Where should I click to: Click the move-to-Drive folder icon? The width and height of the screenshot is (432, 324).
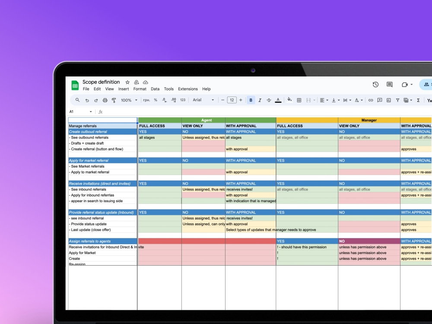click(x=137, y=83)
